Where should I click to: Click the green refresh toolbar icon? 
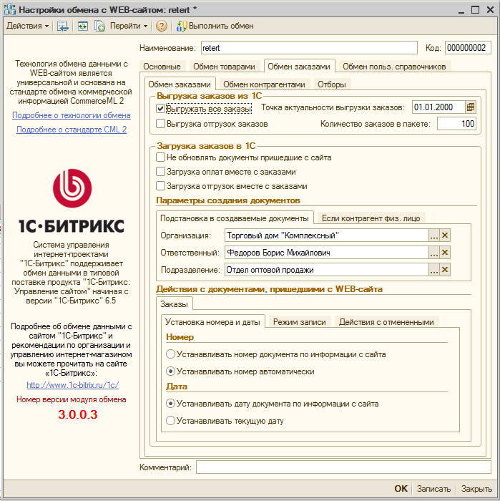(82, 26)
